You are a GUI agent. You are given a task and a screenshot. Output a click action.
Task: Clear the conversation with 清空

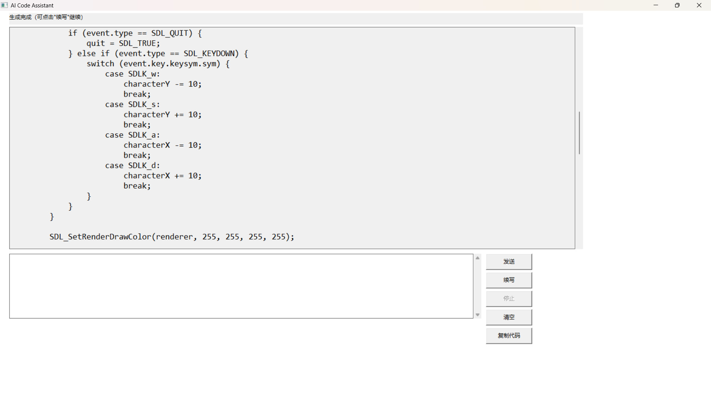pyautogui.click(x=509, y=317)
